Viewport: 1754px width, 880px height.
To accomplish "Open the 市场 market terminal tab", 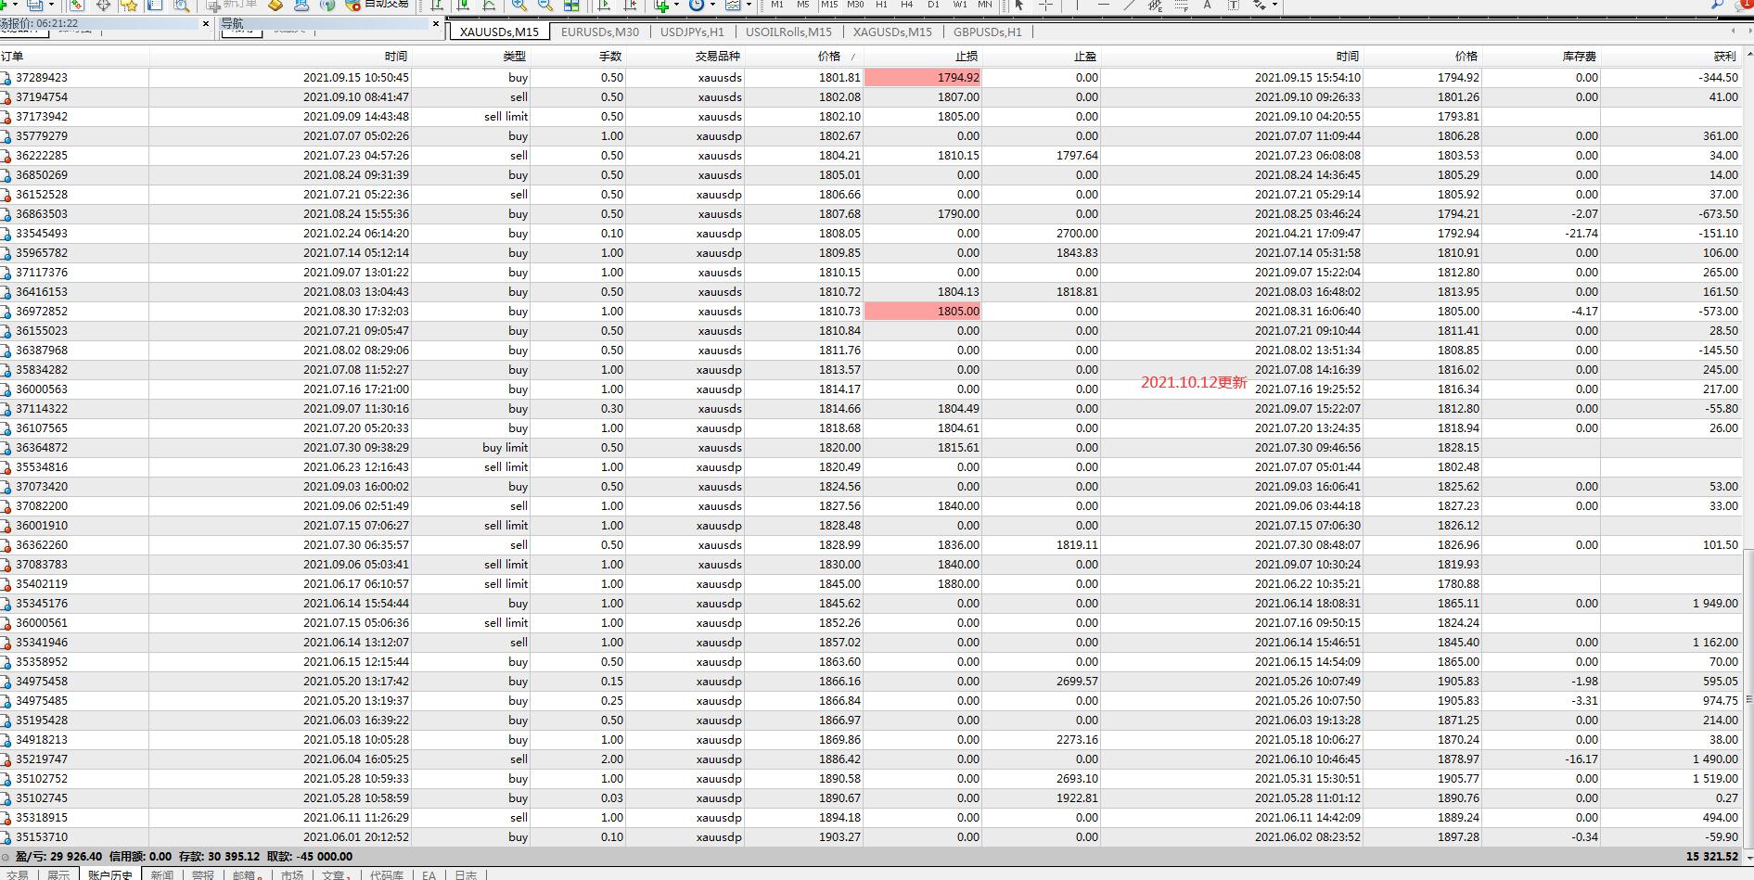I will (x=292, y=874).
